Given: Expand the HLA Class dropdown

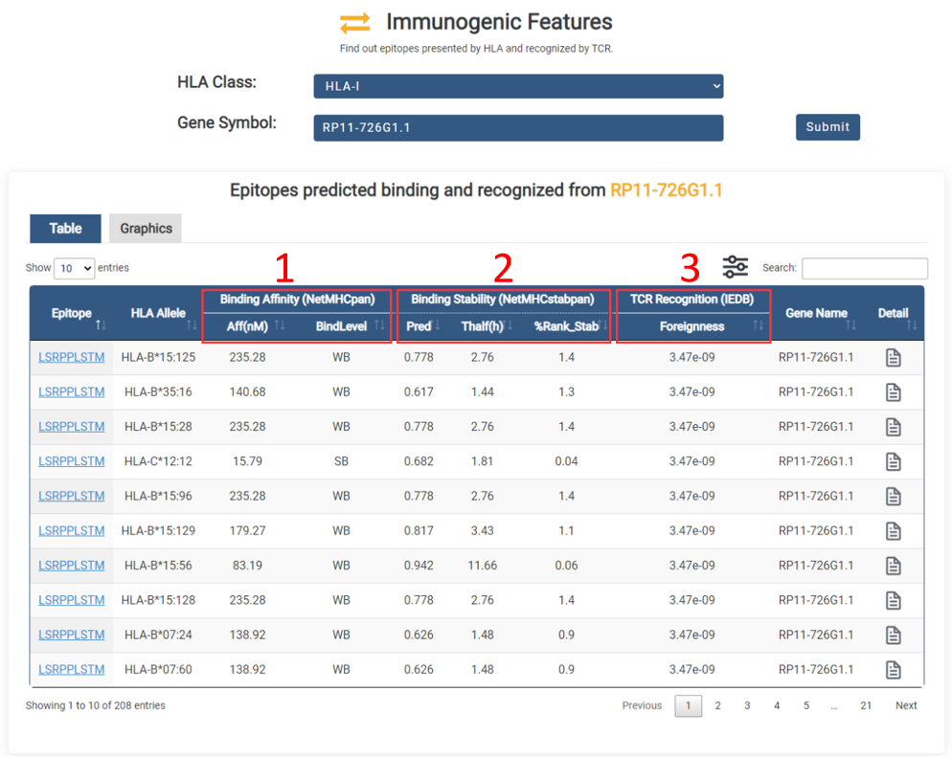Looking at the screenshot, I should [x=518, y=86].
